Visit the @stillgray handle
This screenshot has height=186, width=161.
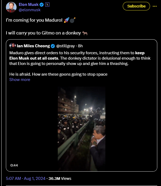coord(66,46)
